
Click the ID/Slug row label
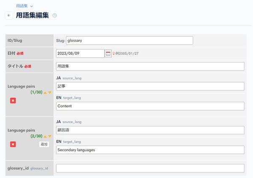[x=15, y=40]
